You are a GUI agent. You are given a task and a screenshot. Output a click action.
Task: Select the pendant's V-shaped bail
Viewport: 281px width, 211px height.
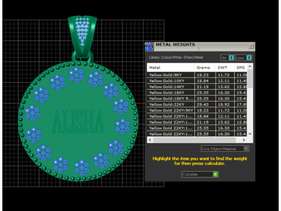82,36
